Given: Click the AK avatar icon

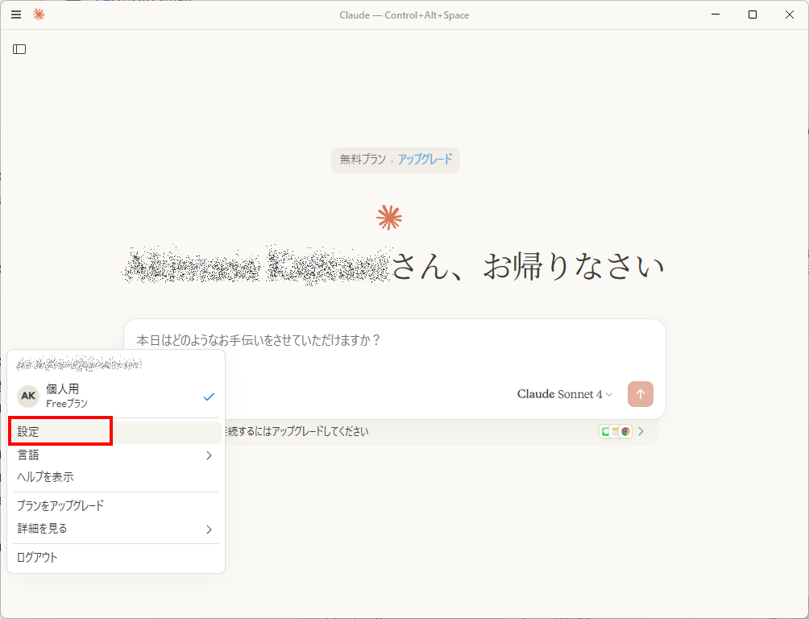Looking at the screenshot, I should pyautogui.click(x=28, y=396).
